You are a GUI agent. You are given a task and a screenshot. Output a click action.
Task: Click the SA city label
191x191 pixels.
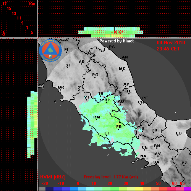(156, 162)
